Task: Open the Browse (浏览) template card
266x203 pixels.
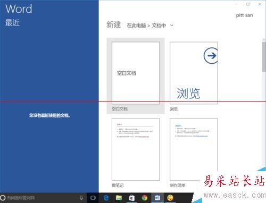Action: (x=194, y=73)
